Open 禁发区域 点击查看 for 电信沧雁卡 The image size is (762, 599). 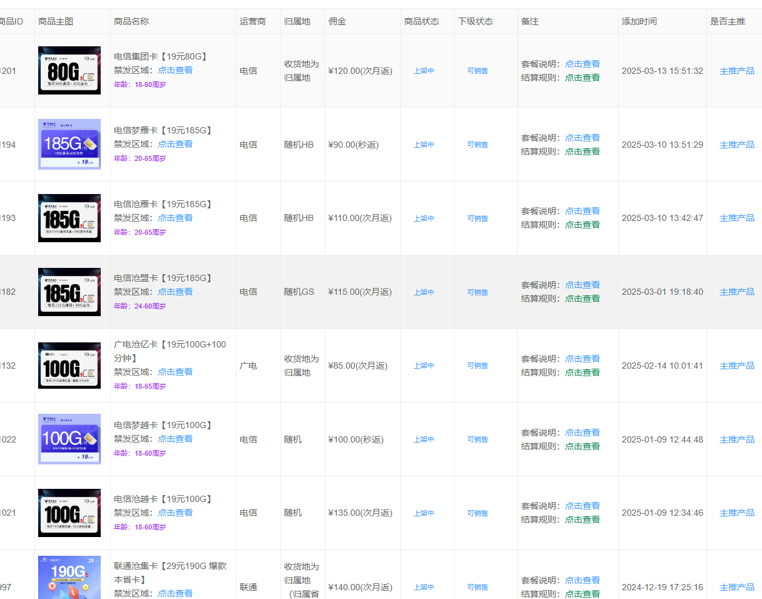click(x=175, y=218)
